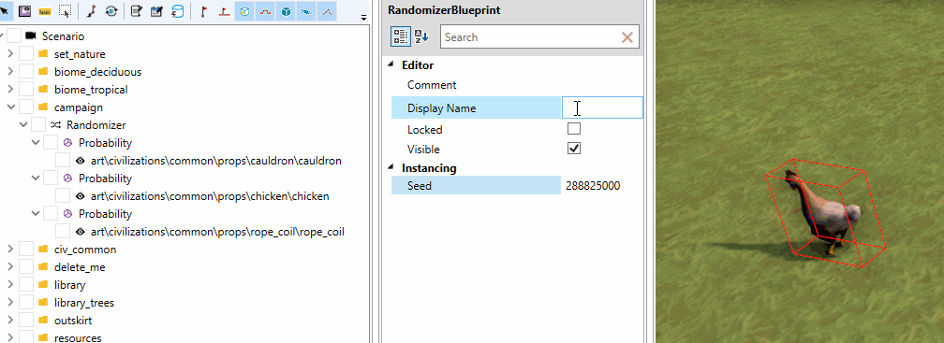The width and height of the screenshot is (944, 343).
Task: Collapse the campaign folder
Action: pyautogui.click(x=10, y=107)
